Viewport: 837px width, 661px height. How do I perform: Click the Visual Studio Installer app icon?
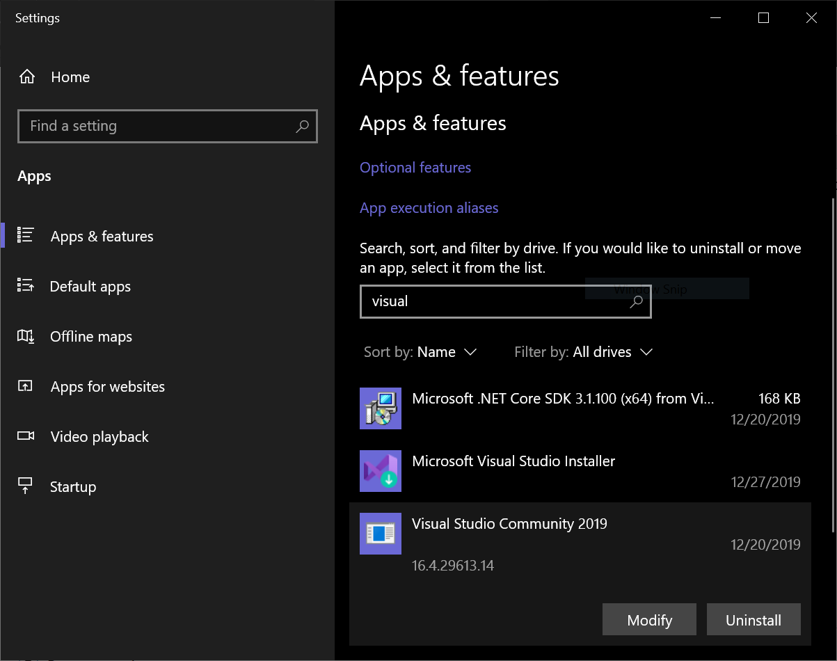[381, 471]
